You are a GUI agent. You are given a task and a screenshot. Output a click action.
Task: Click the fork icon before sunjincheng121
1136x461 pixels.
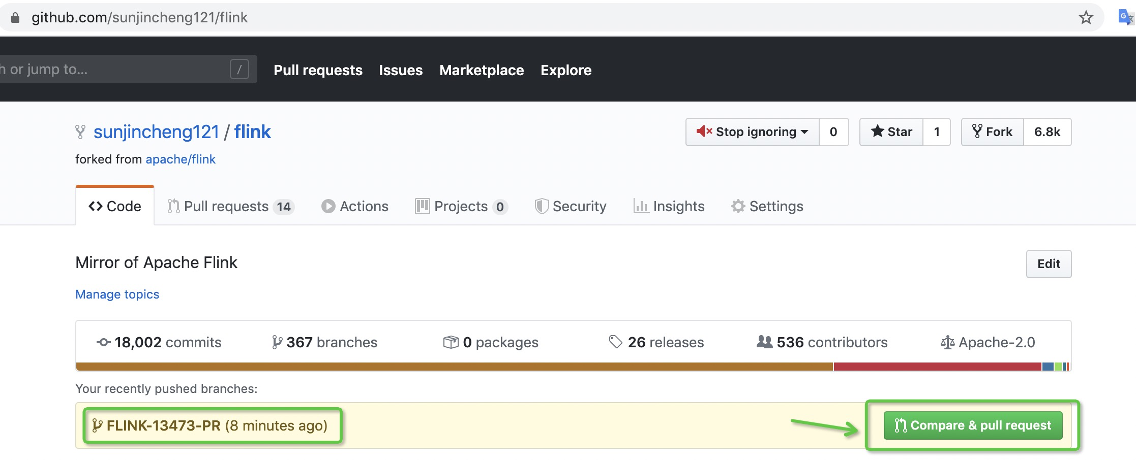pyautogui.click(x=80, y=132)
